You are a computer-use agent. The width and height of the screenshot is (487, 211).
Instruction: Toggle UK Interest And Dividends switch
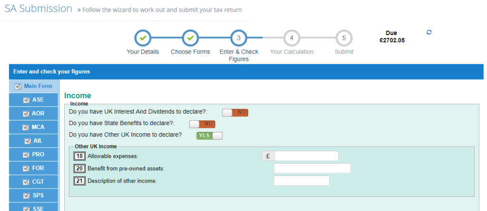tap(235, 113)
